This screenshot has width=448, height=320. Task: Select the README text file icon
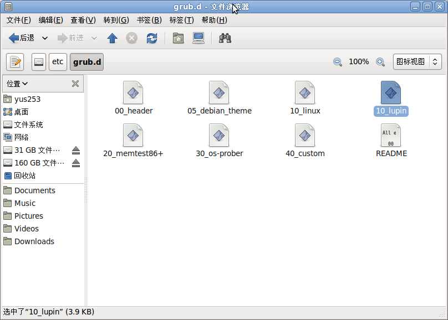[391, 136]
